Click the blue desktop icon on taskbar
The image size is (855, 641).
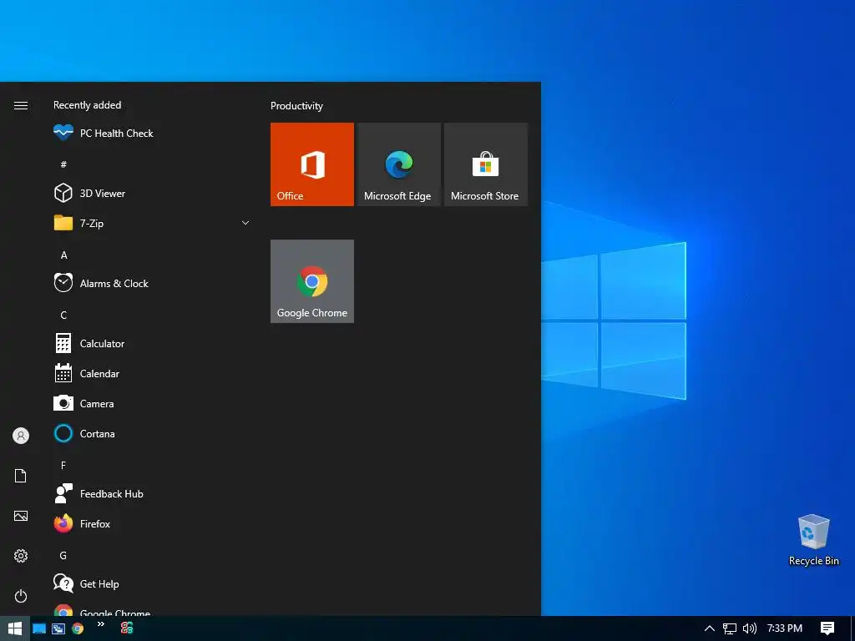point(39,628)
